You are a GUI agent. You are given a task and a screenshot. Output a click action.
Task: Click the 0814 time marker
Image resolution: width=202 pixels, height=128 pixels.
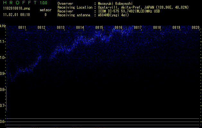[80, 28]
